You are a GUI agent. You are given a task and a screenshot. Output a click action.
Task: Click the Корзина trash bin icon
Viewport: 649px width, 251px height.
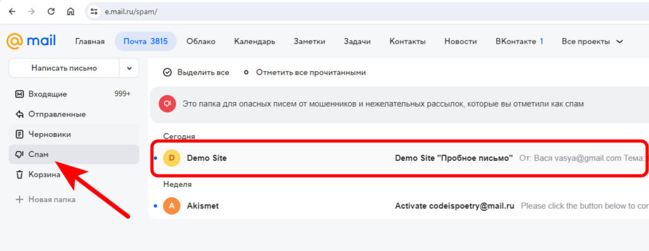click(x=20, y=175)
